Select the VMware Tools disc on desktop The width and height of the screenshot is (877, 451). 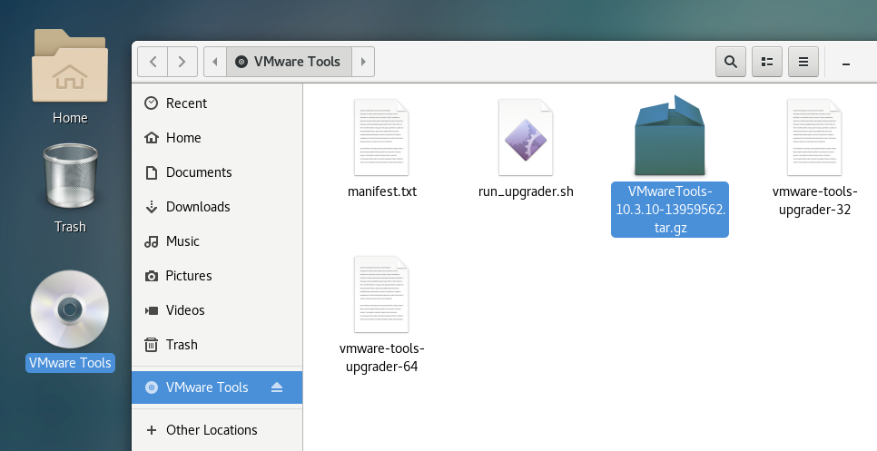pos(70,309)
